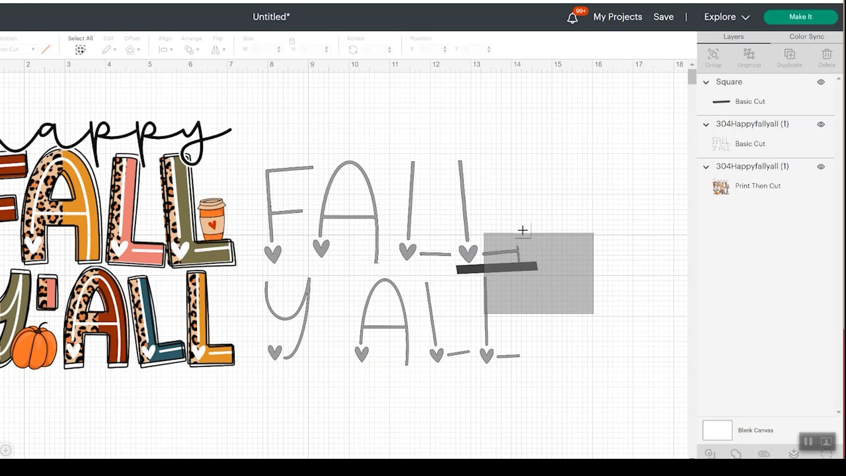Click the Rotate angle field

(x=374, y=50)
